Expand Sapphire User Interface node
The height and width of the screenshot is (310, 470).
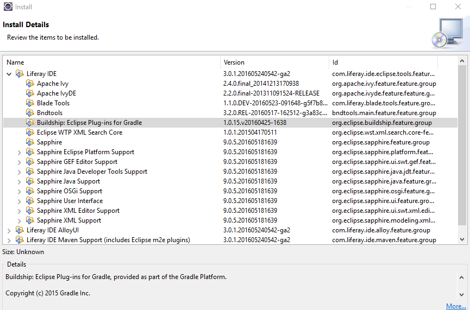coord(19,201)
